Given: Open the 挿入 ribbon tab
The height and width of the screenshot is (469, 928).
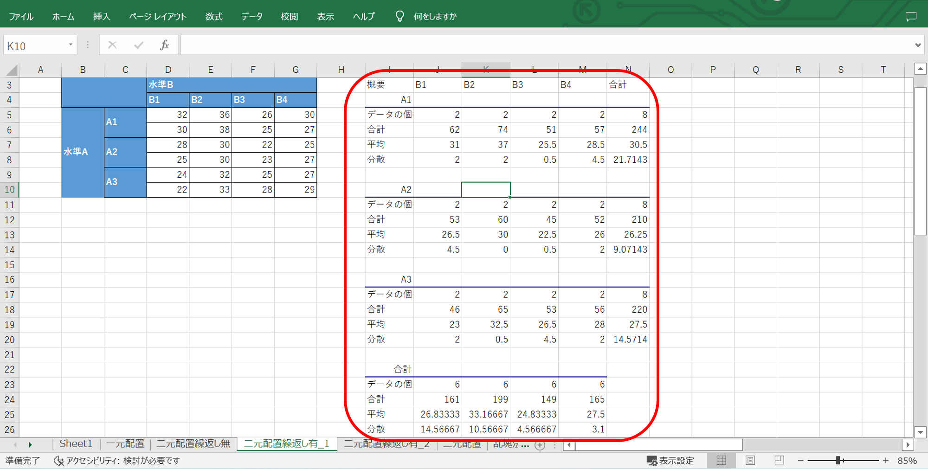Looking at the screenshot, I should [102, 17].
